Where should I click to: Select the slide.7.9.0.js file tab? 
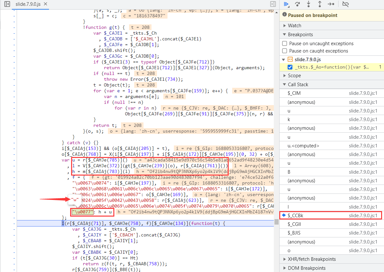click(x=29, y=4)
